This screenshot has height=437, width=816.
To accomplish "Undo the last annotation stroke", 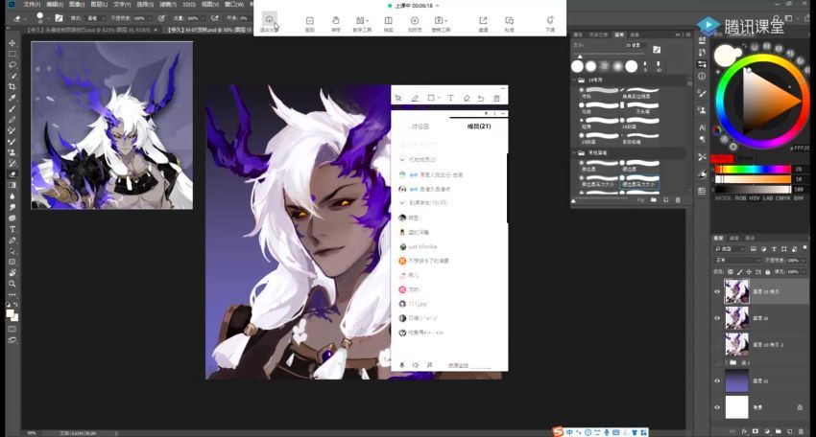I will 481,98.
